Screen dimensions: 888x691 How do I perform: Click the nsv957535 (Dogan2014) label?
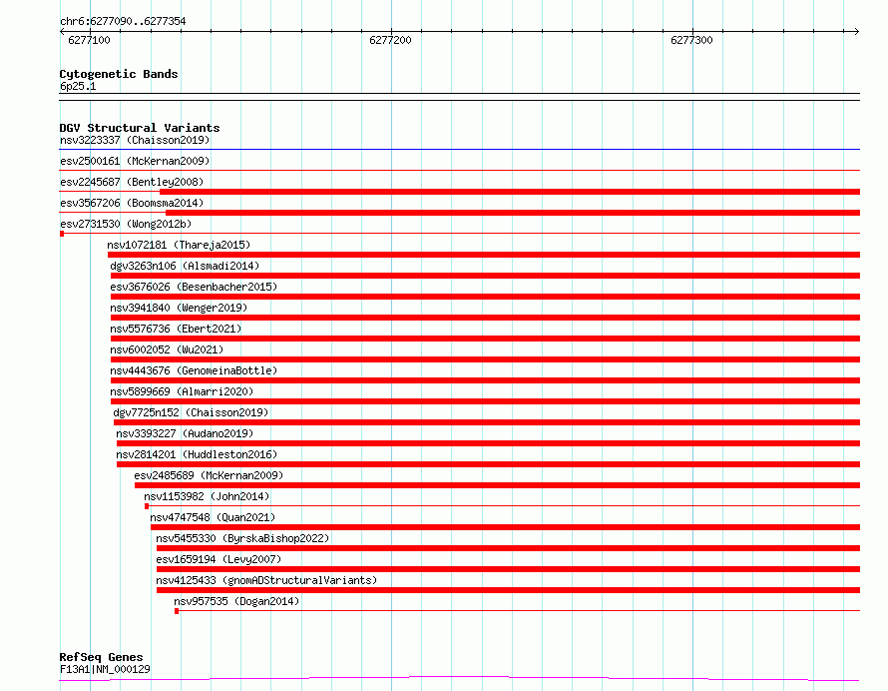coord(236,601)
